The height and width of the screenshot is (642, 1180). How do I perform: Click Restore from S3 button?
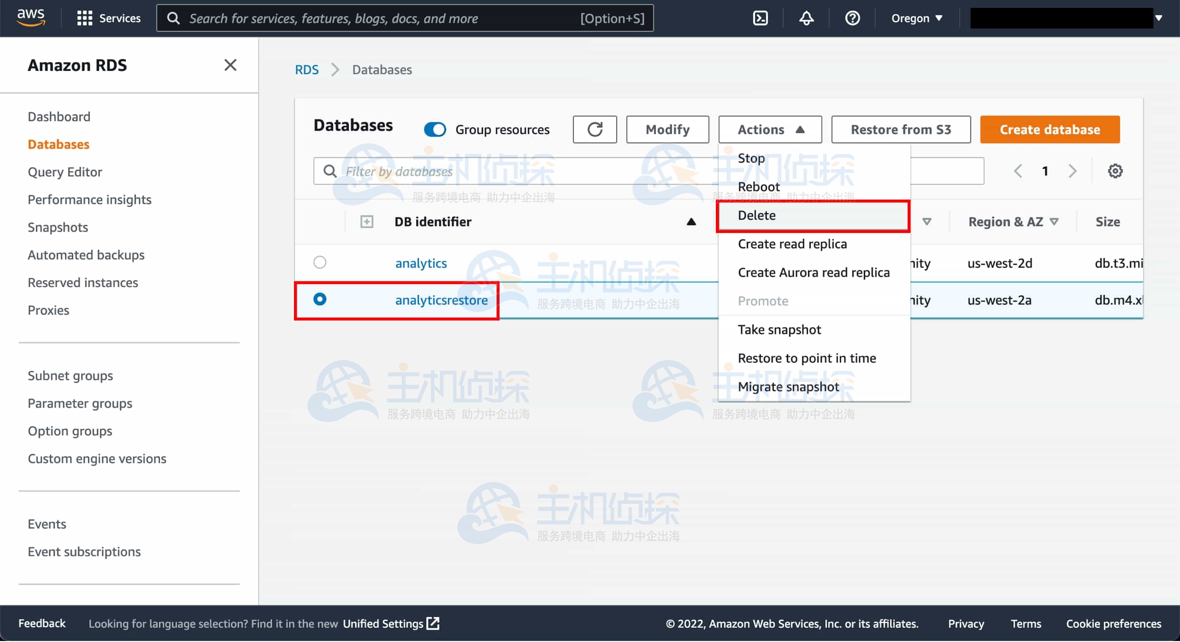[x=901, y=129]
